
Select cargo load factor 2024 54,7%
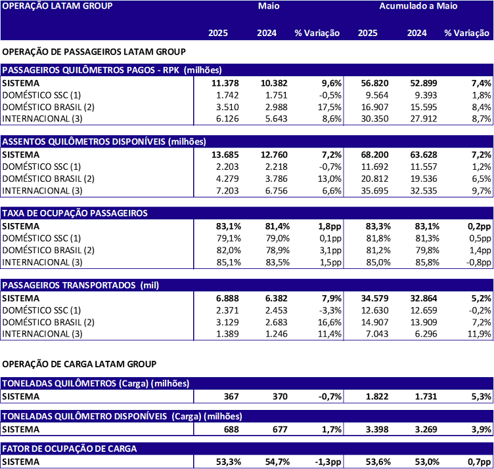278,462
